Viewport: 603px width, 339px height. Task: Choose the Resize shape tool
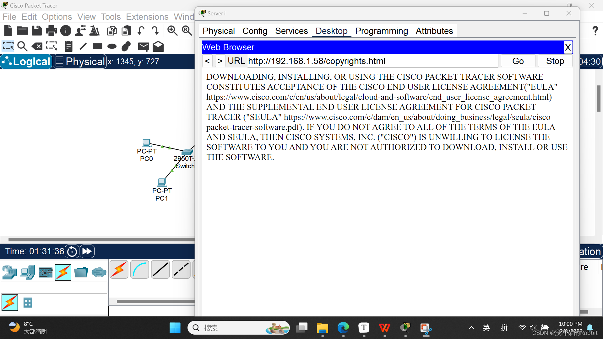pyautogui.click(x=51, y=46)
